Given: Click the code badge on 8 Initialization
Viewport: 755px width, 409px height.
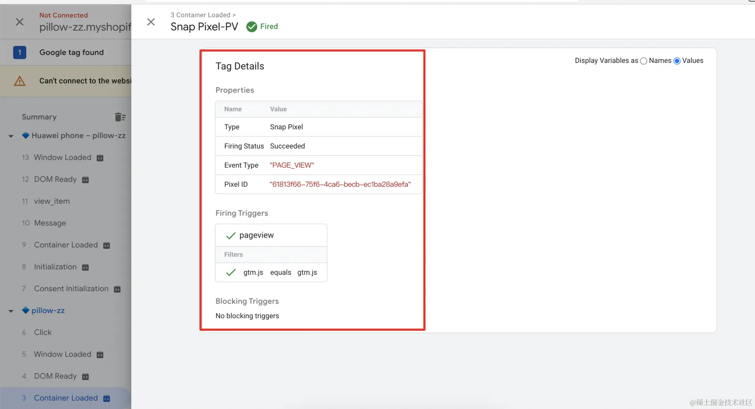Looking at the screenshot, I should pyautogui.click(x=85, y=268).
